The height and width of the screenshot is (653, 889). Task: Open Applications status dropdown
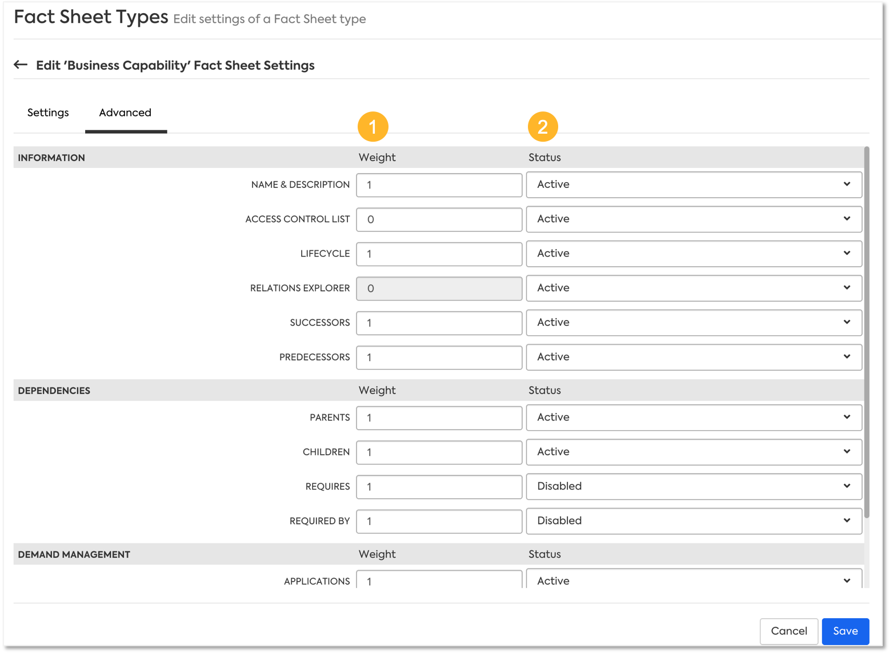click(x=694, y=579)
